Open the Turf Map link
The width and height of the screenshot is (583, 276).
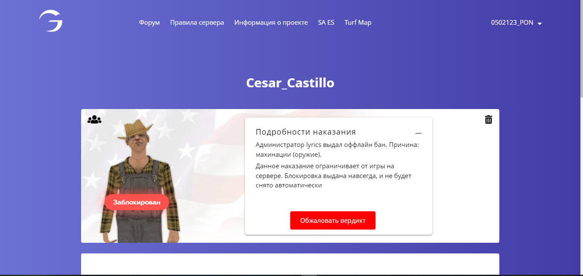358,23
